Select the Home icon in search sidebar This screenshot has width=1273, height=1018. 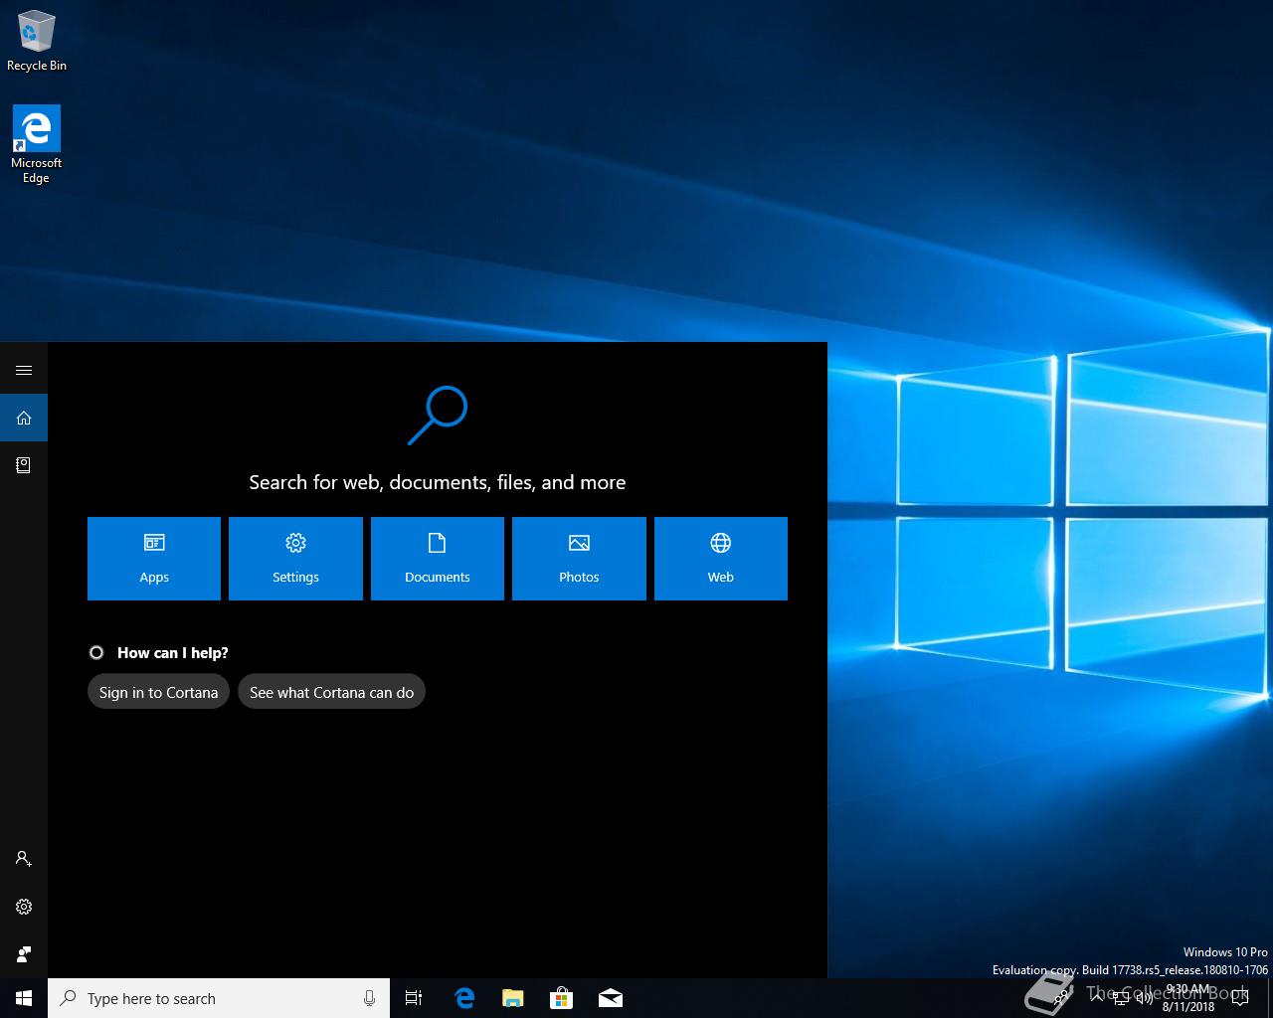(24, 418)
